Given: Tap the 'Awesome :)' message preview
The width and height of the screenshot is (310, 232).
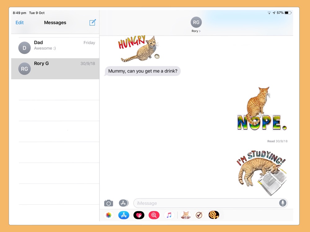Looking at the screenshot, I should coord(45,48).
